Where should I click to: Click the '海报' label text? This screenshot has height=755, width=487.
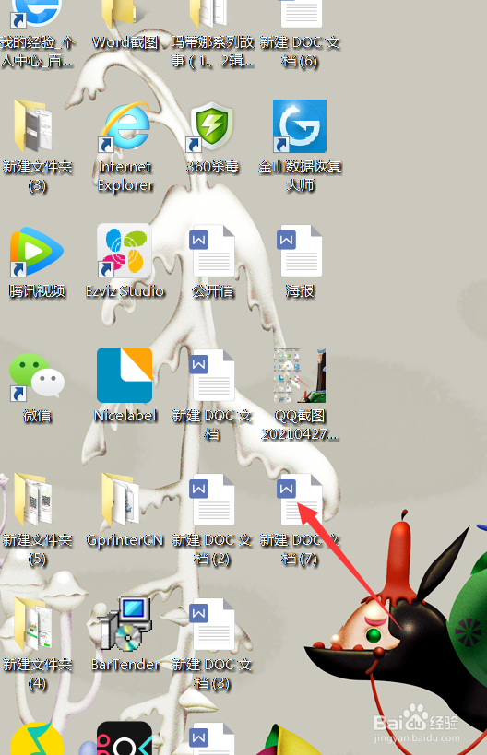tap(300, 290)
